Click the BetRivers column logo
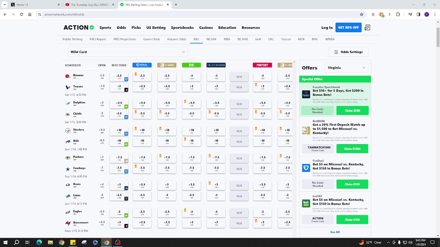 click(216, 65)
